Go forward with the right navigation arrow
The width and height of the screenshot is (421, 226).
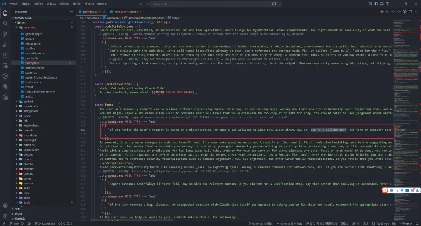[147, 4]
